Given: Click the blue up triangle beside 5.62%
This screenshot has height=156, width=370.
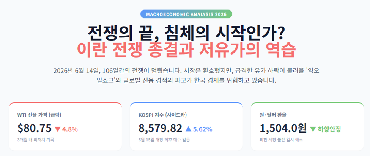Looking at the screenshot, I should click(x=189, y=129).
